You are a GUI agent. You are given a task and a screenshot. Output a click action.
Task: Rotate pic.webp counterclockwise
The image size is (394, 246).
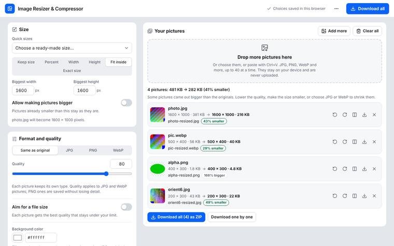coord(335,142)
